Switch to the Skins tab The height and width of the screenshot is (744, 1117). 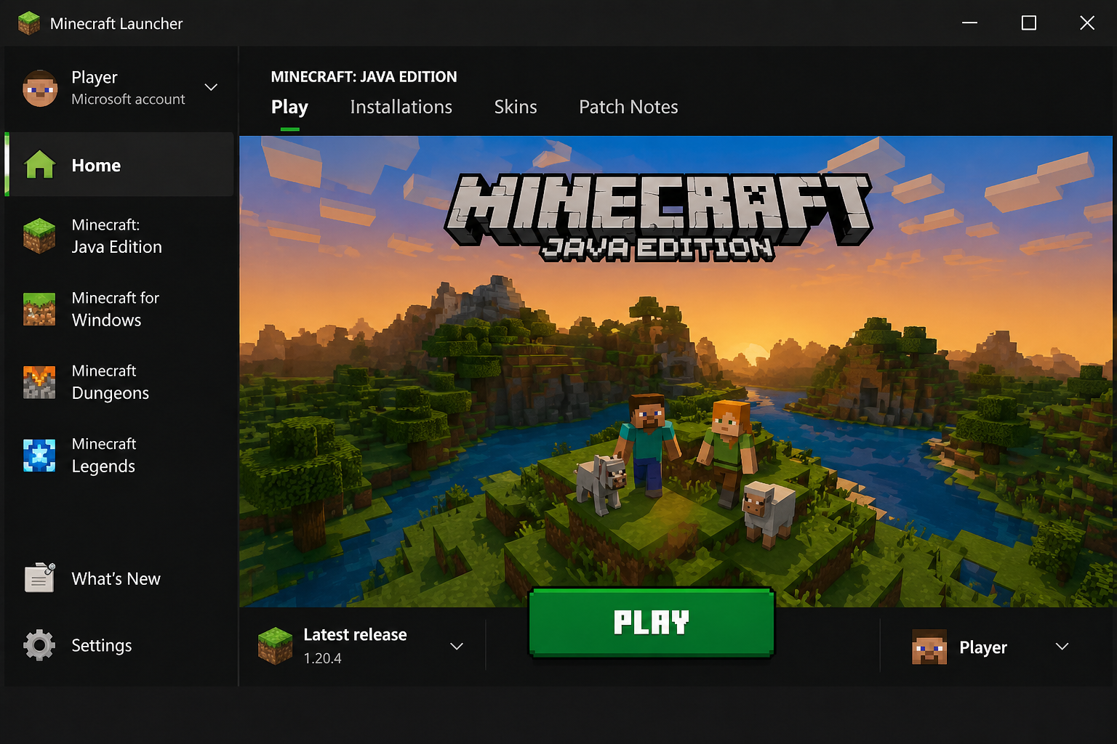click(x=516, y=107)
